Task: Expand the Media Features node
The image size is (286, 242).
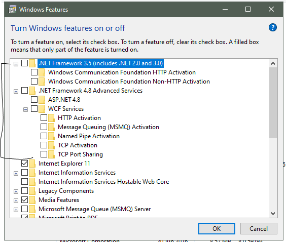Action: (x=16, y=200)
